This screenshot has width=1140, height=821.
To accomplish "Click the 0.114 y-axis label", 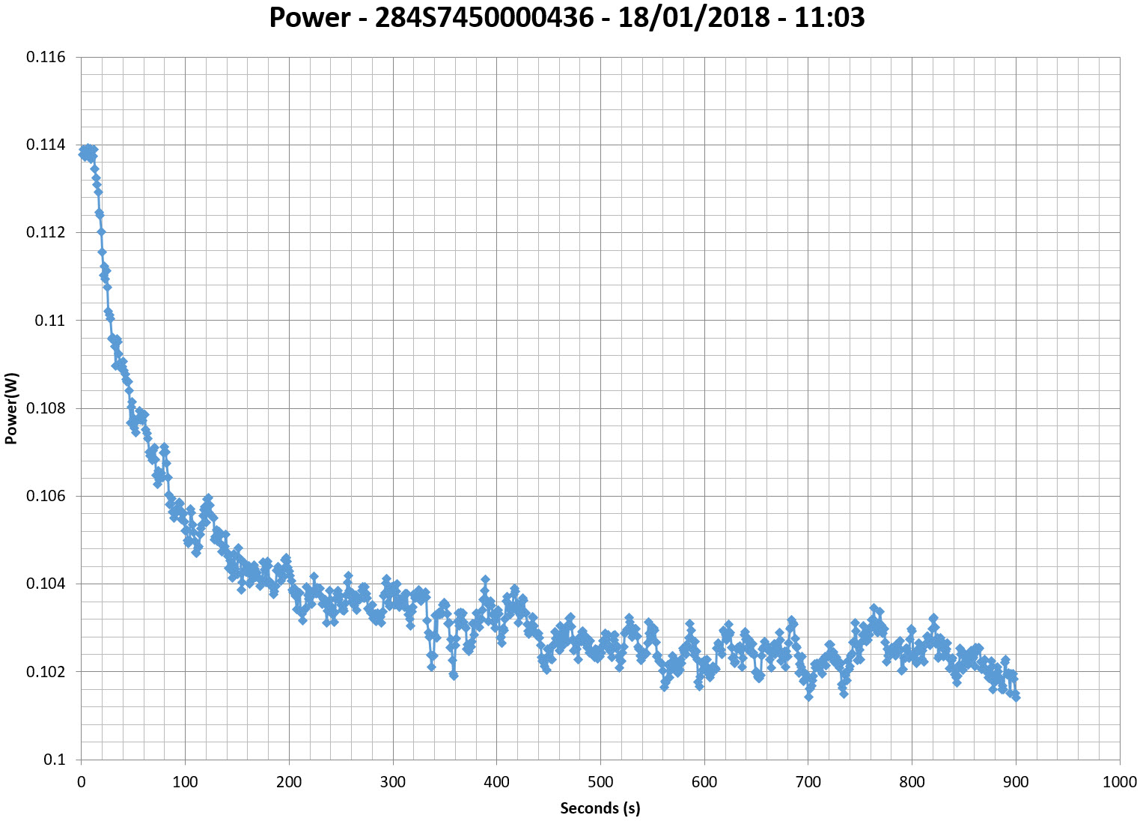I will coord(46,145).
